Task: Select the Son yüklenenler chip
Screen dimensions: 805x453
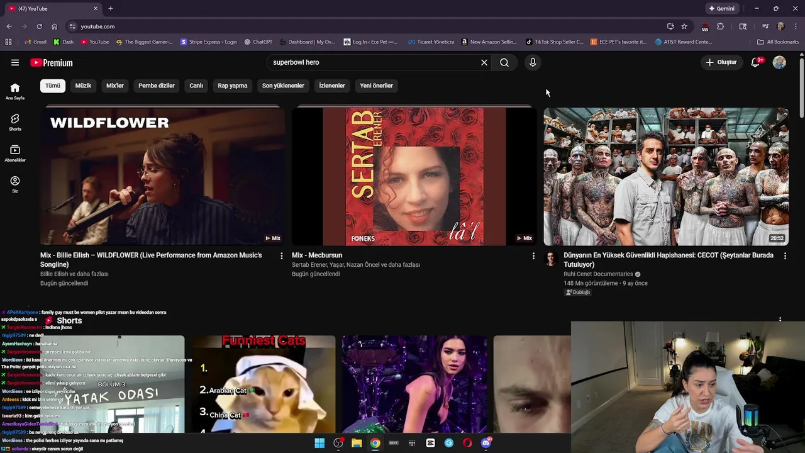Action: tap(283, 86)
